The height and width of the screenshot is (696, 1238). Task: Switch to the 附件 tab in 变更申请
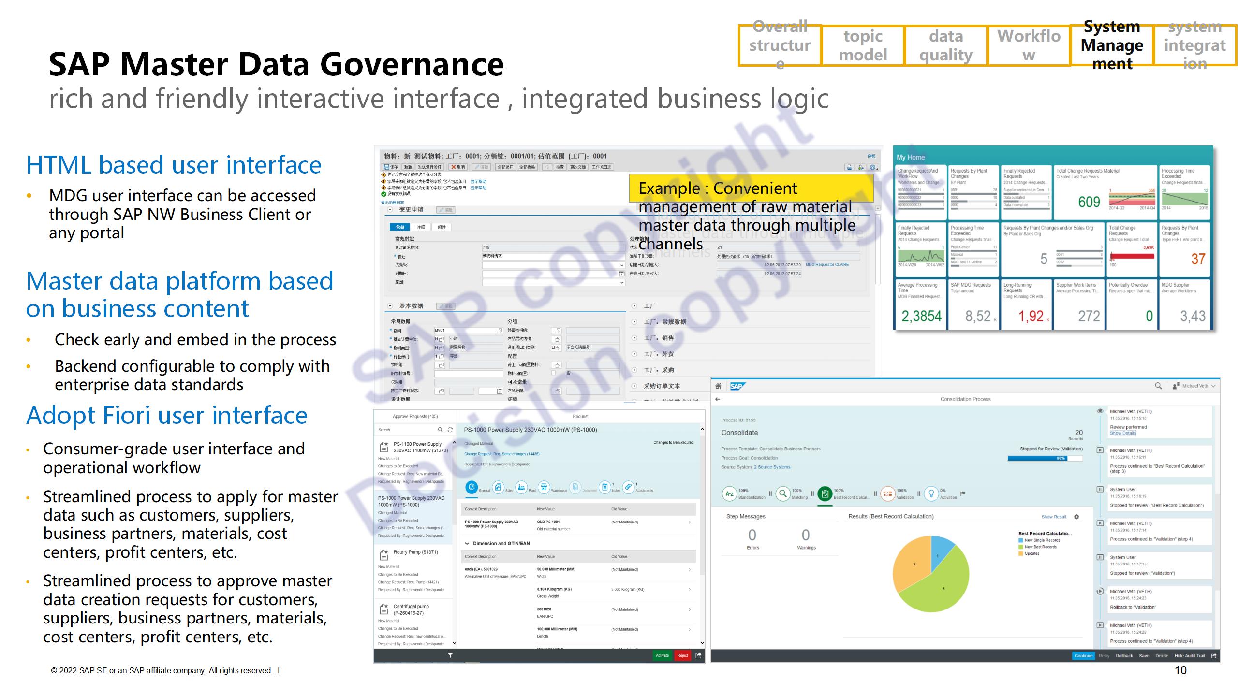pyautogui.click(x=442, y=227)
